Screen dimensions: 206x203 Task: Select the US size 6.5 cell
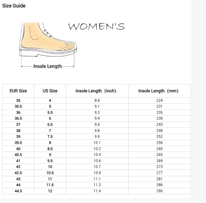point(50,125)
